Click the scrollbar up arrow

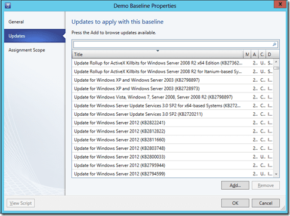[x=276, y=62]
